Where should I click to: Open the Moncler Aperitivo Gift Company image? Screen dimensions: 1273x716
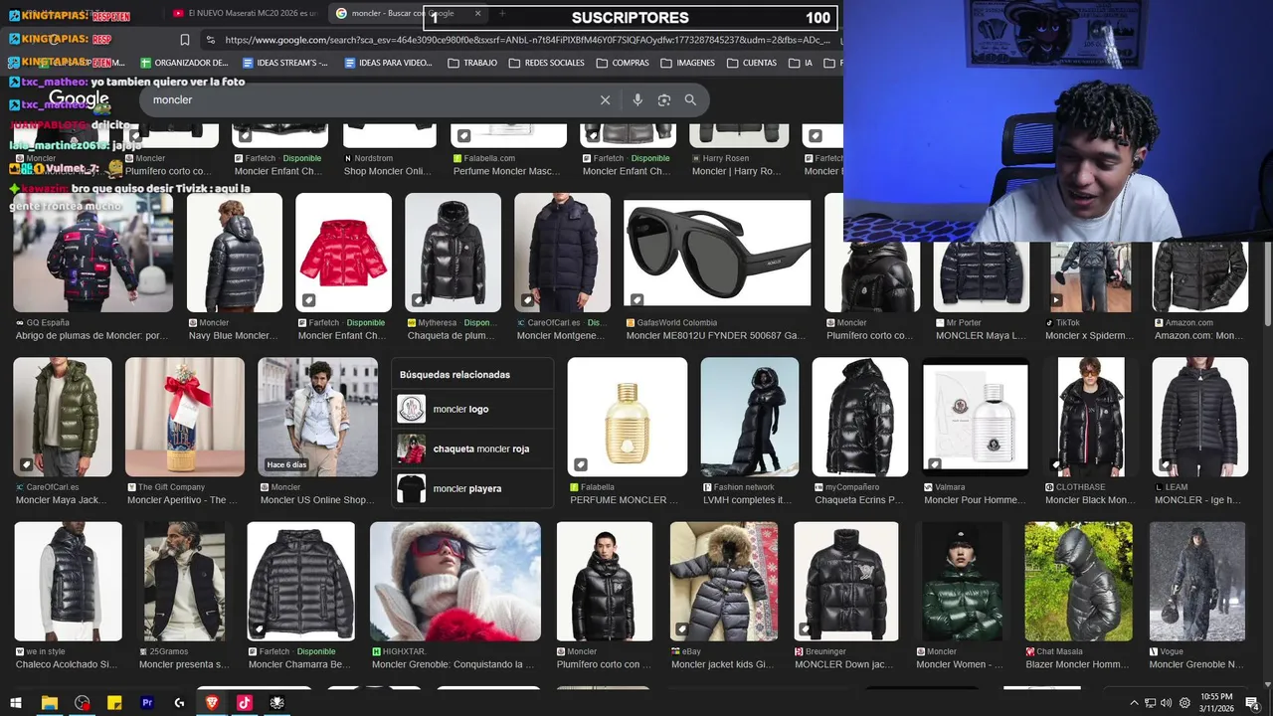[185, 418]
